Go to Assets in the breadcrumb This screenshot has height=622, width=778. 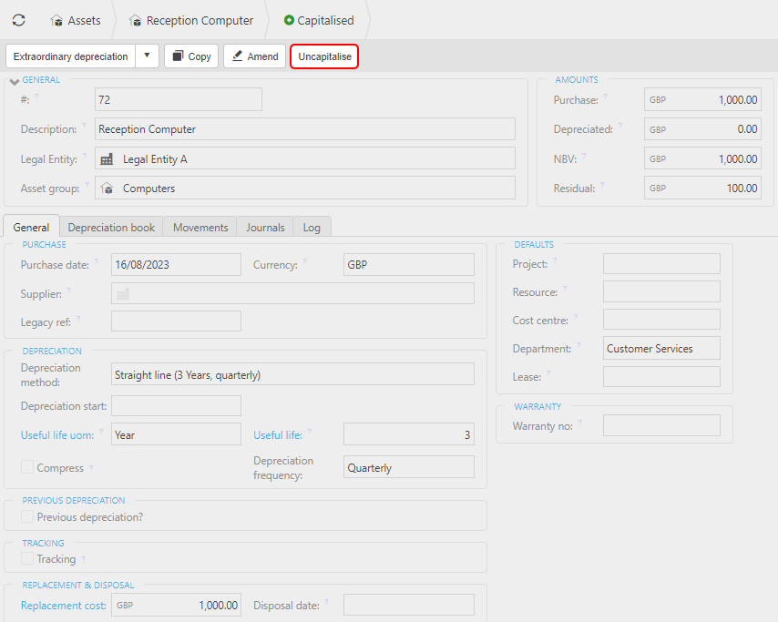pos(84,20)
